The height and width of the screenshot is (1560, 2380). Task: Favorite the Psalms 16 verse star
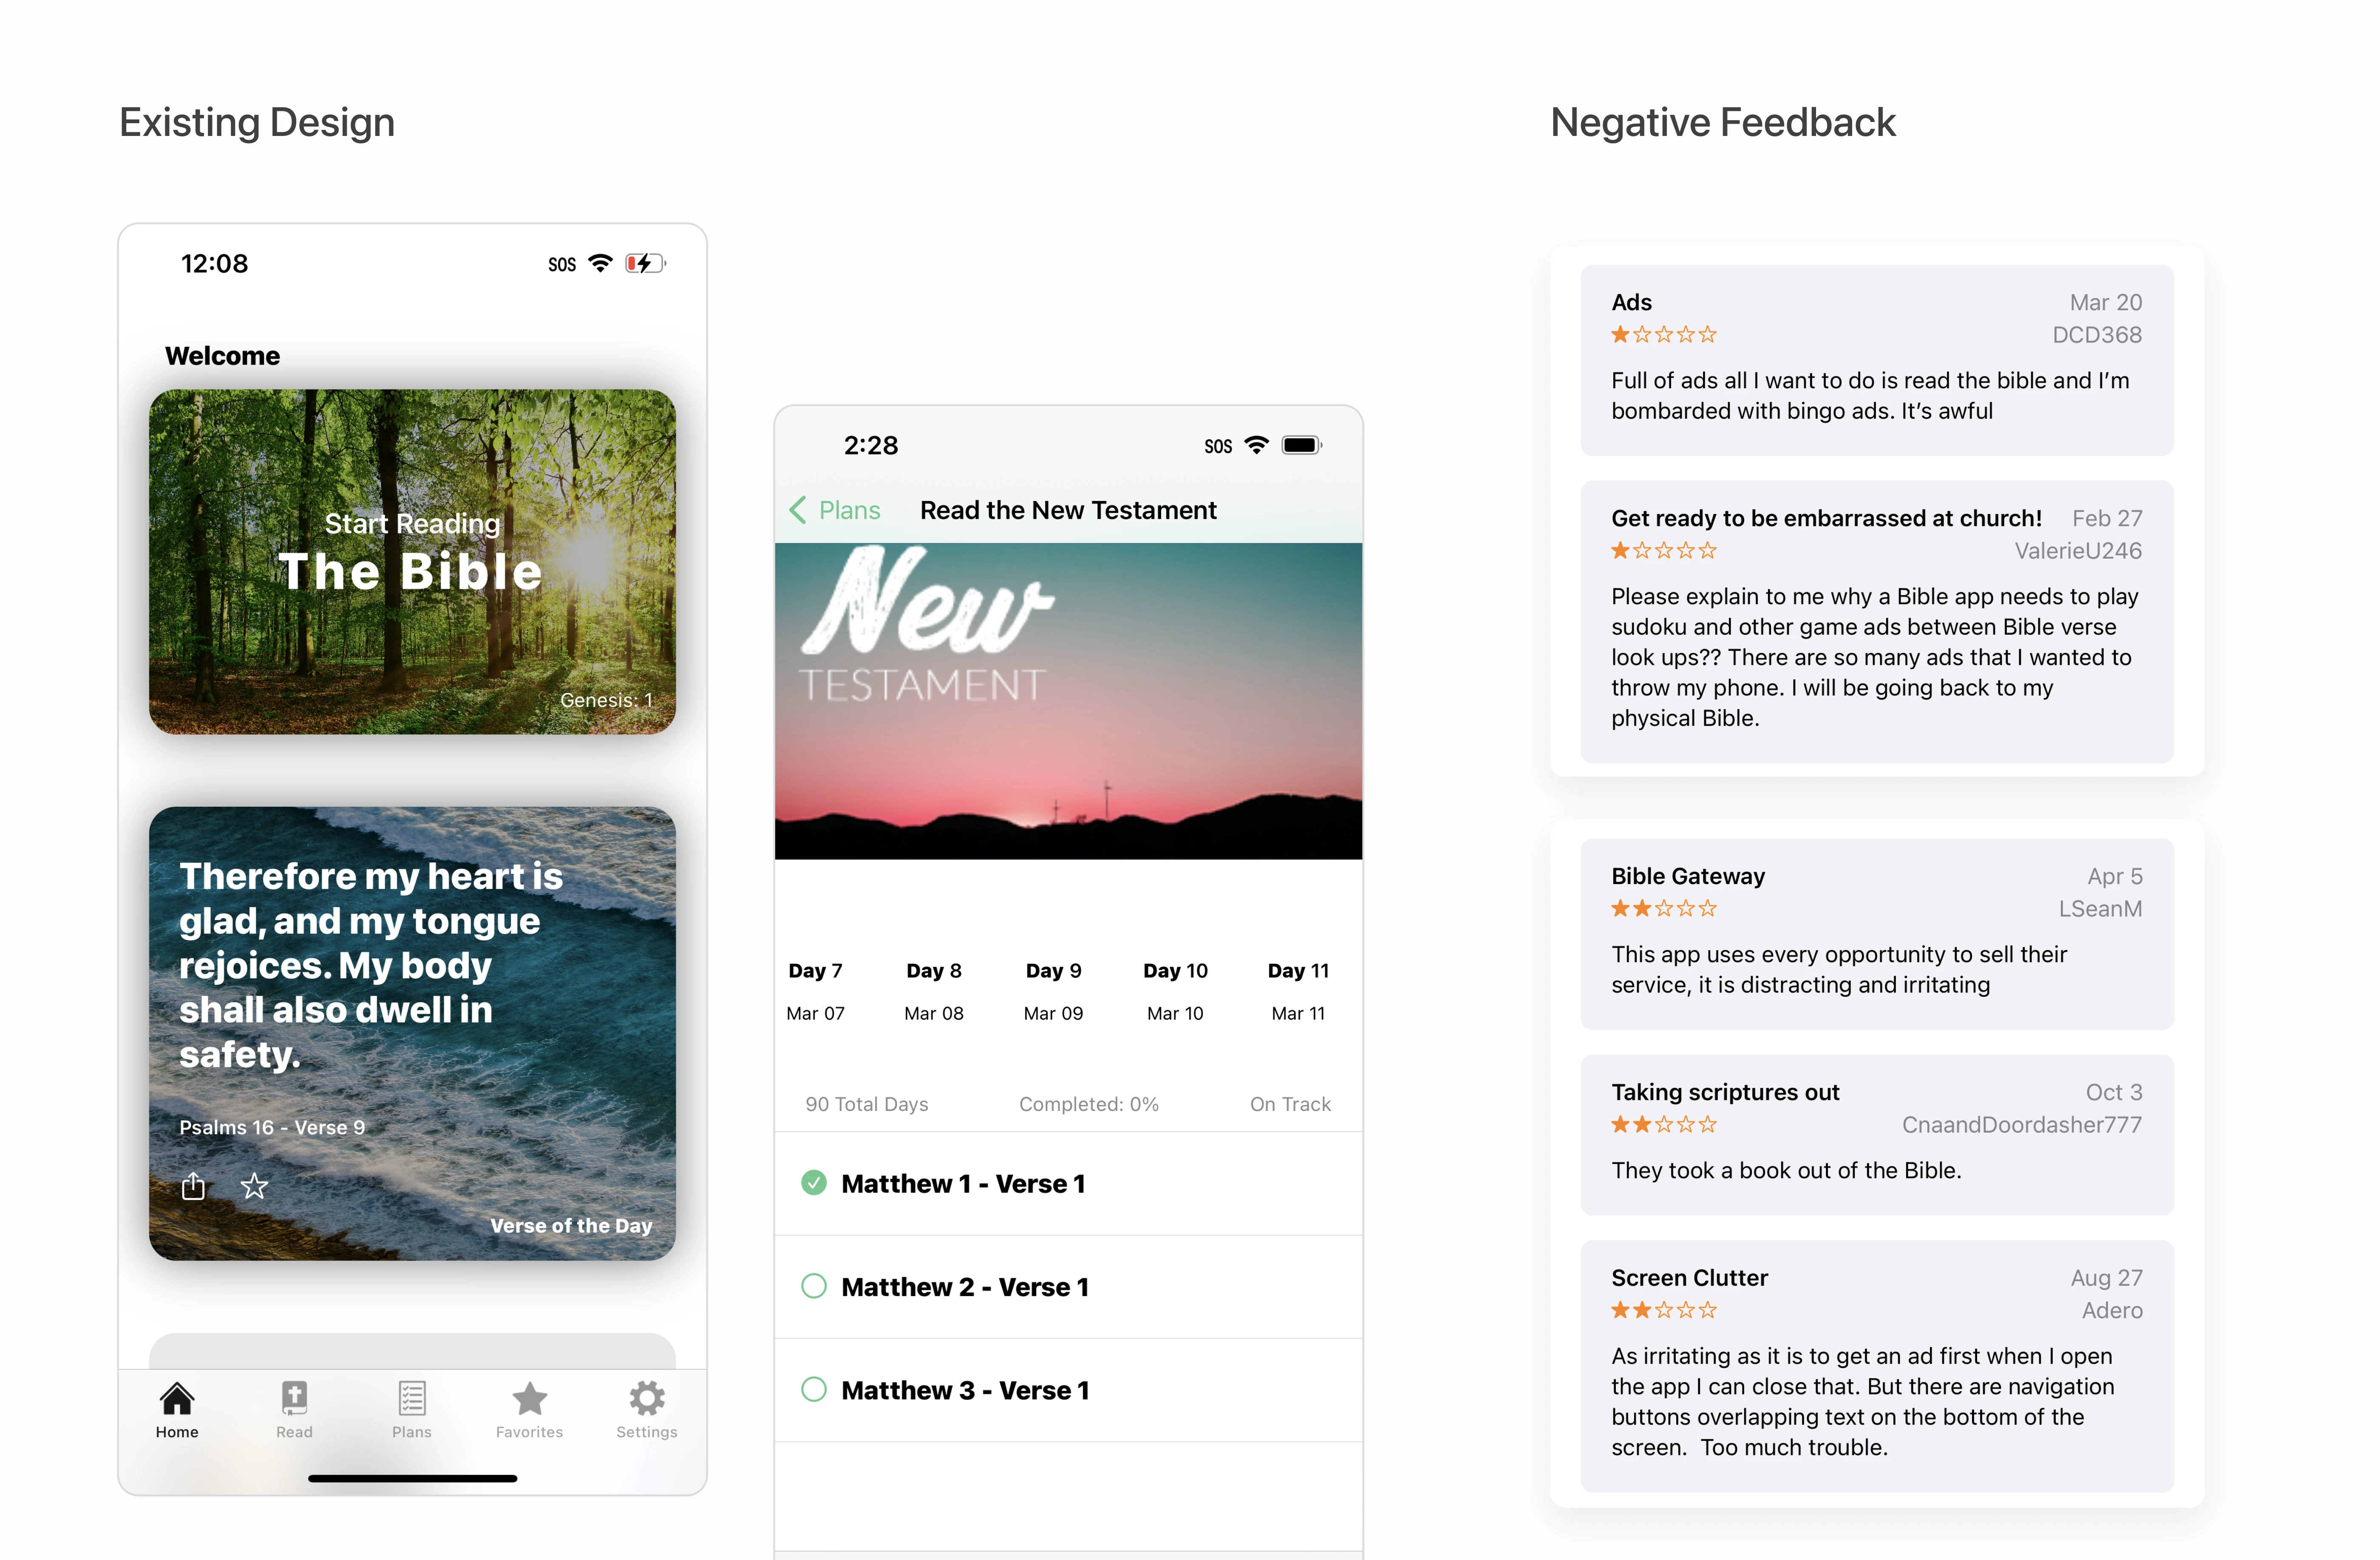pos(255,1186)
